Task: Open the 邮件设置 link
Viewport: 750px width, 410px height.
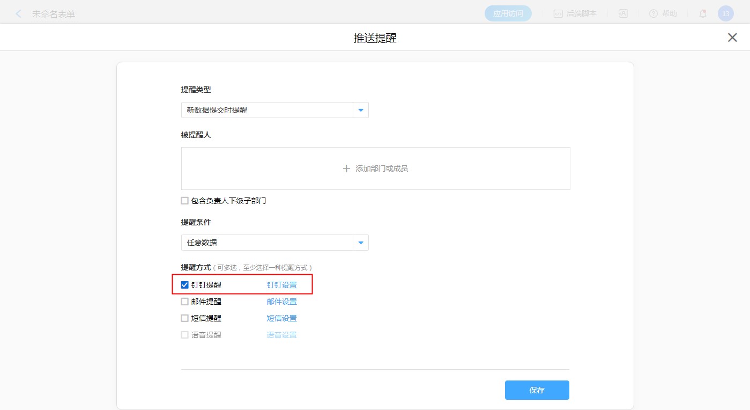Action: (281, 302)
